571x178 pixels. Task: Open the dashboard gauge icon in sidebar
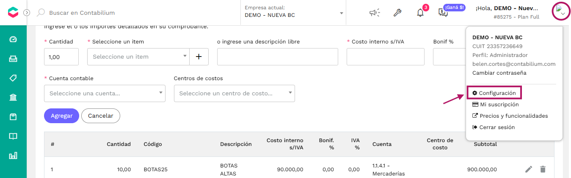pos(13,39)
